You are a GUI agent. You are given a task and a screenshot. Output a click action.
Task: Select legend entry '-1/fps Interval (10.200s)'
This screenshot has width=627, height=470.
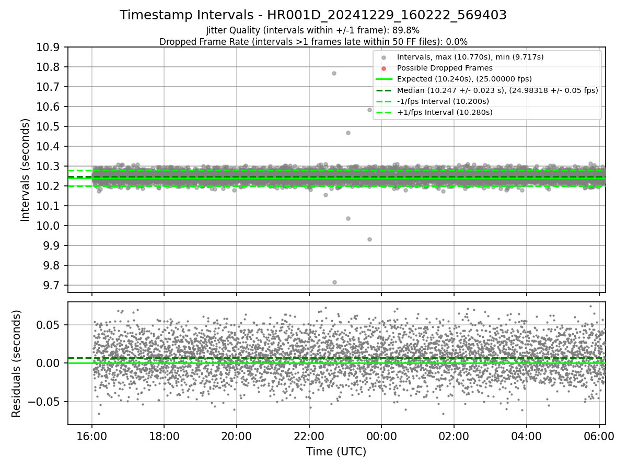[x=443, y=101]
